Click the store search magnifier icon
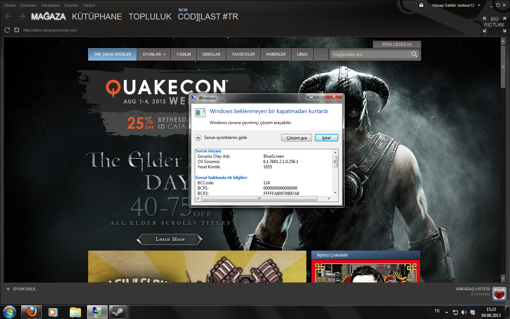This screenshot has width=510, height=319. (414, 54)
